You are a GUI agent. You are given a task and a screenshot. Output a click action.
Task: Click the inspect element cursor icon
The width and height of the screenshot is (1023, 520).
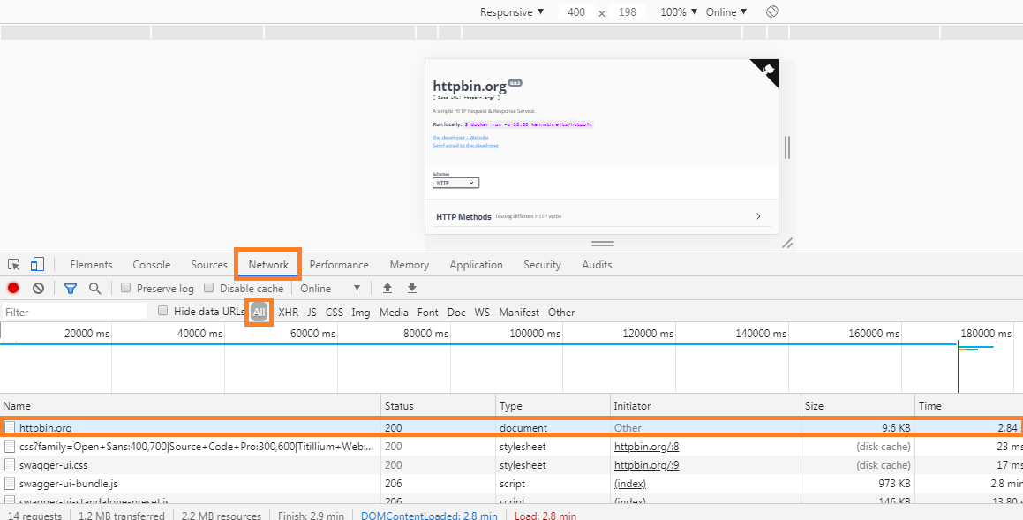tap(14, 264)
